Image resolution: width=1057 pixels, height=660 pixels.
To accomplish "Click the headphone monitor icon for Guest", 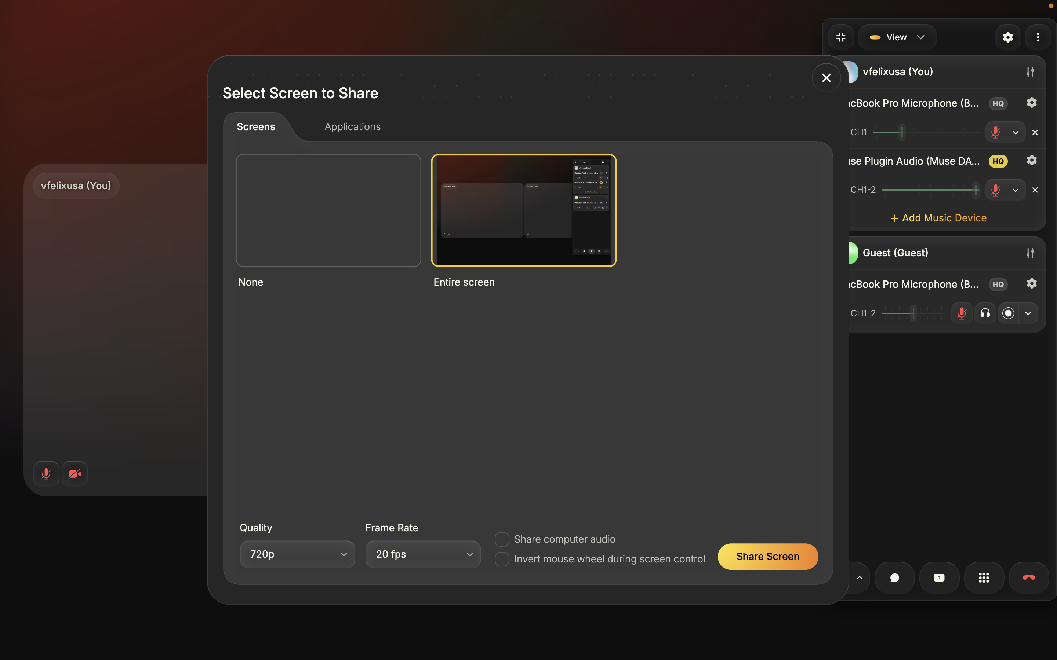I will click(984, 313).
